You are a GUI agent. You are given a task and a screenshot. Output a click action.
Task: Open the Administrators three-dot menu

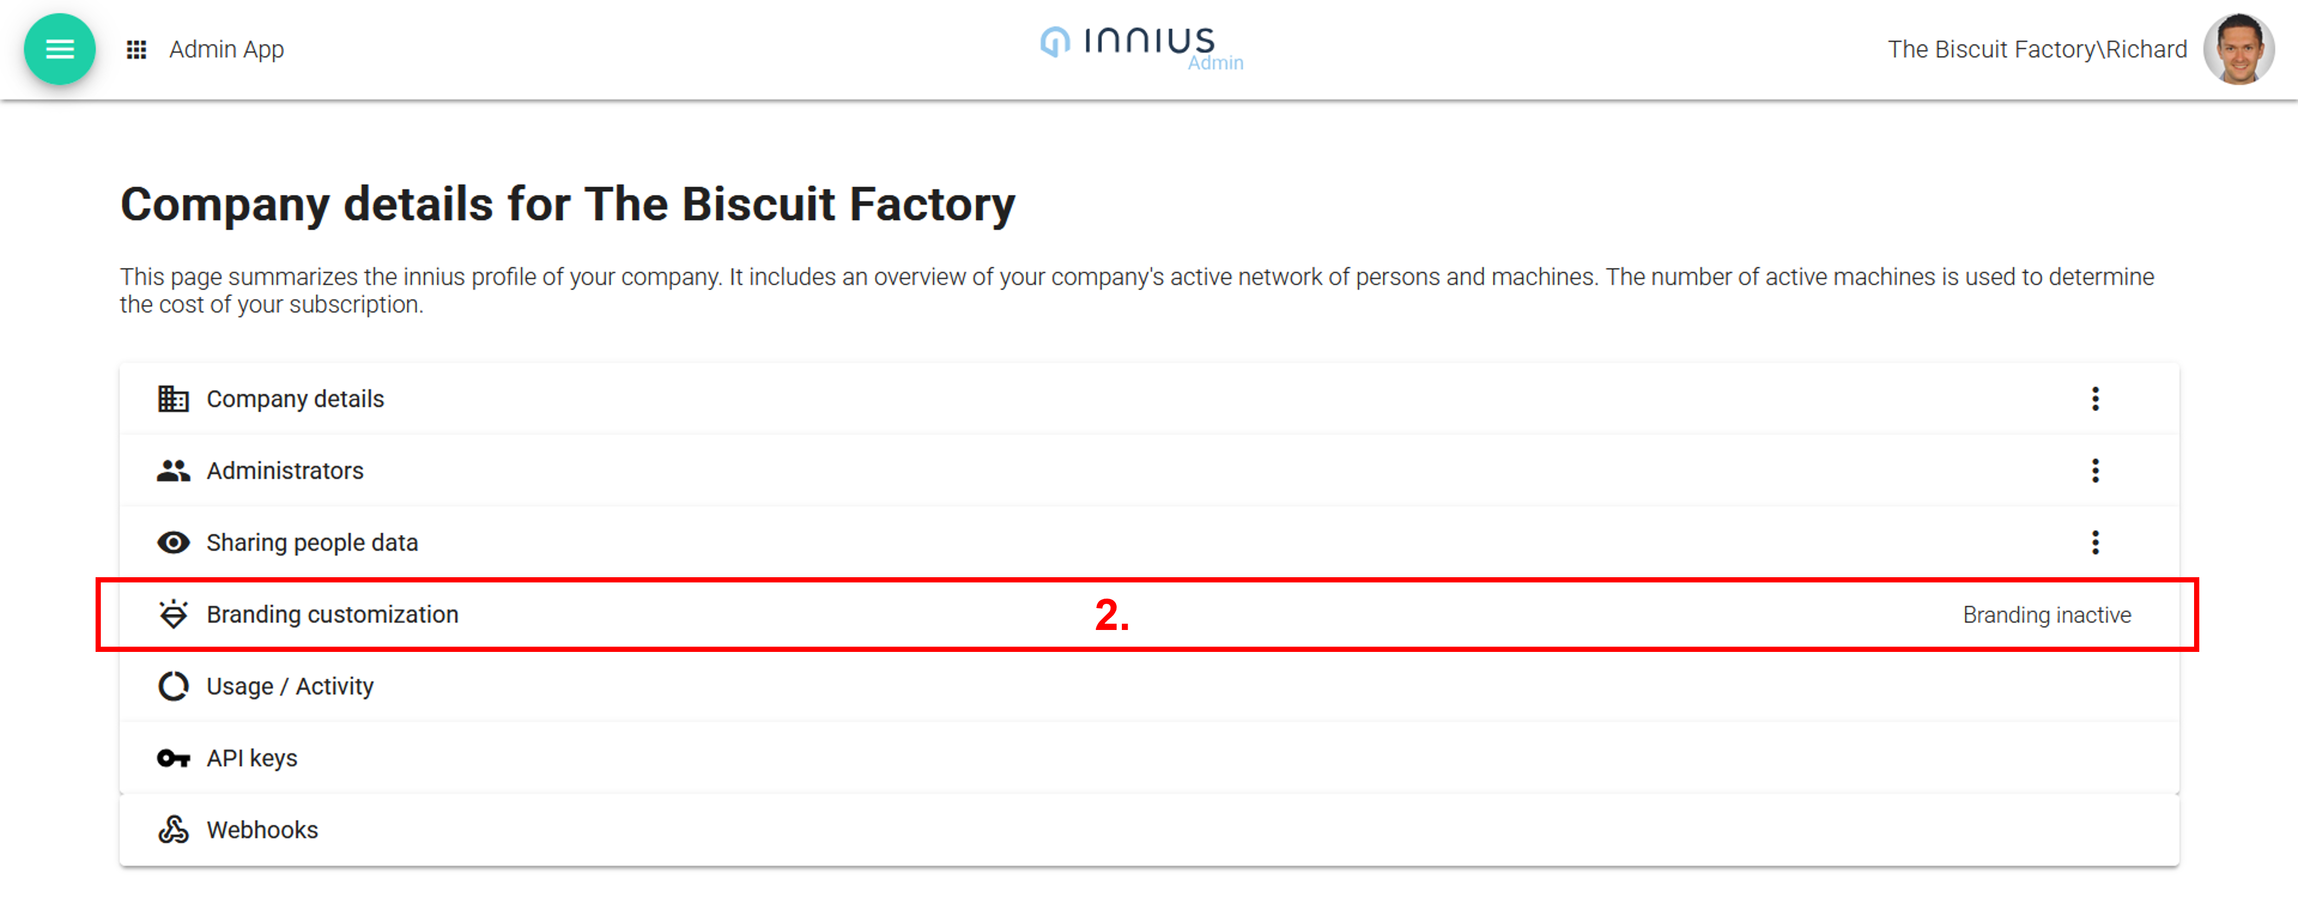point(2095,470)
